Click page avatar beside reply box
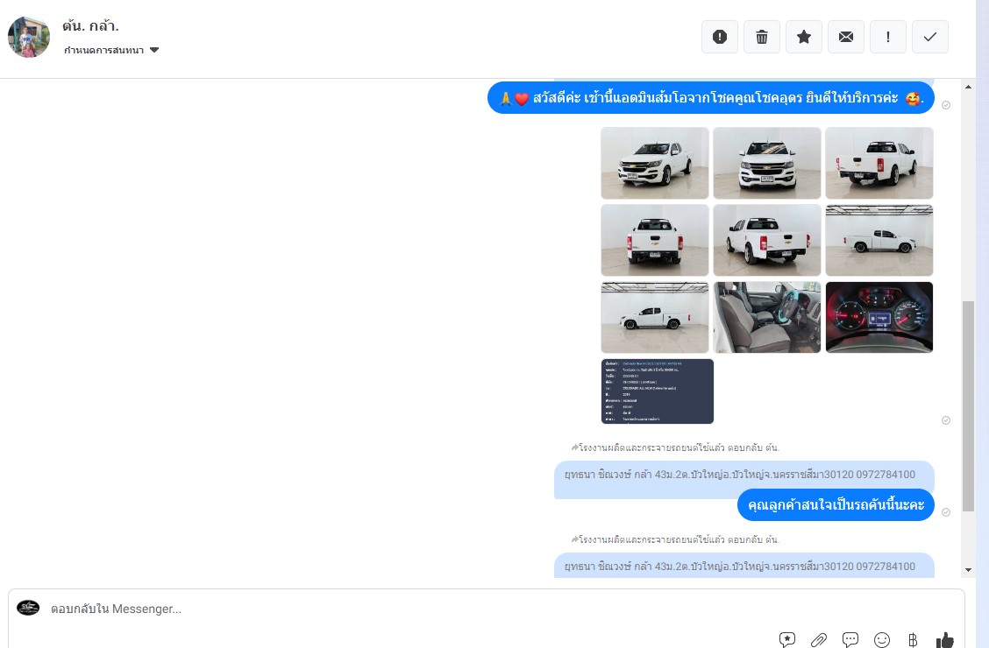Viewport: 989px width, 648px height. pyautogui.click(x=28, y=608)
